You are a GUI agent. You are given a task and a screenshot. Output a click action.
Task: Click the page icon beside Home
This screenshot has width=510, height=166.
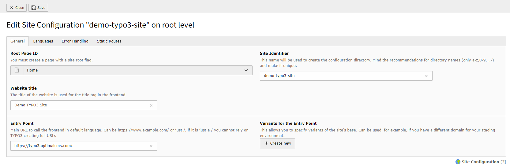pyautogui.click(x=17, y=70)
